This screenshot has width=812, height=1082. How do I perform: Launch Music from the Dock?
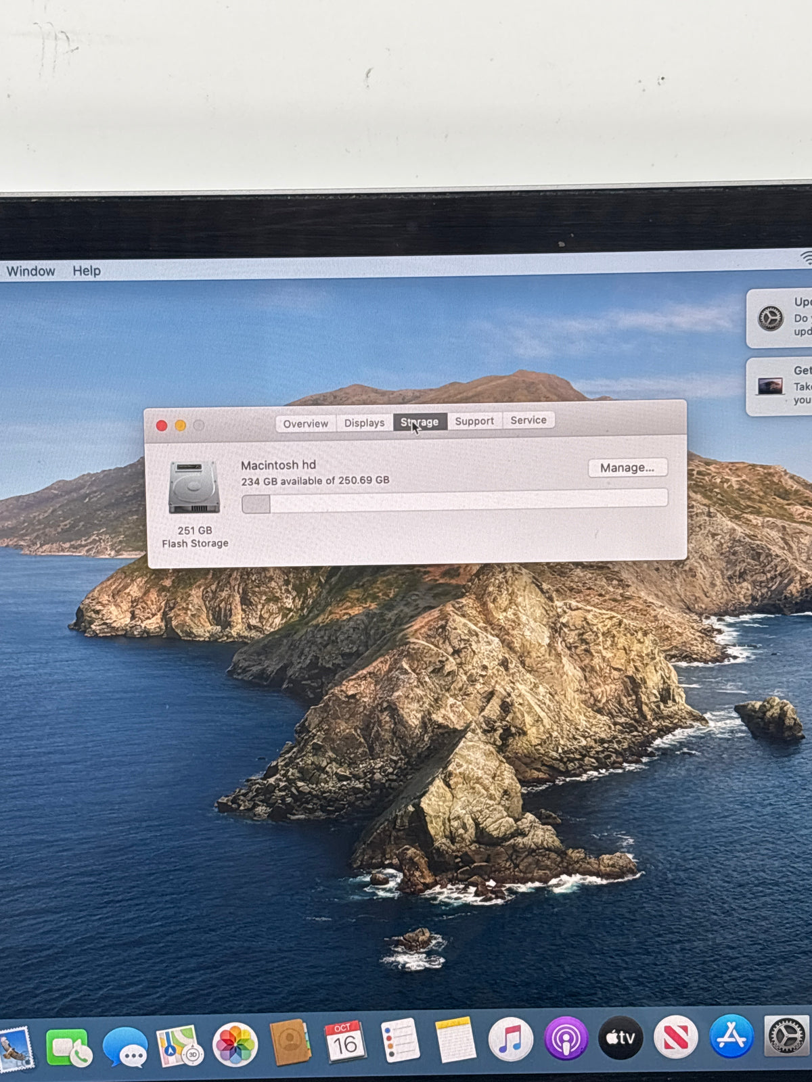[510, 1039]
